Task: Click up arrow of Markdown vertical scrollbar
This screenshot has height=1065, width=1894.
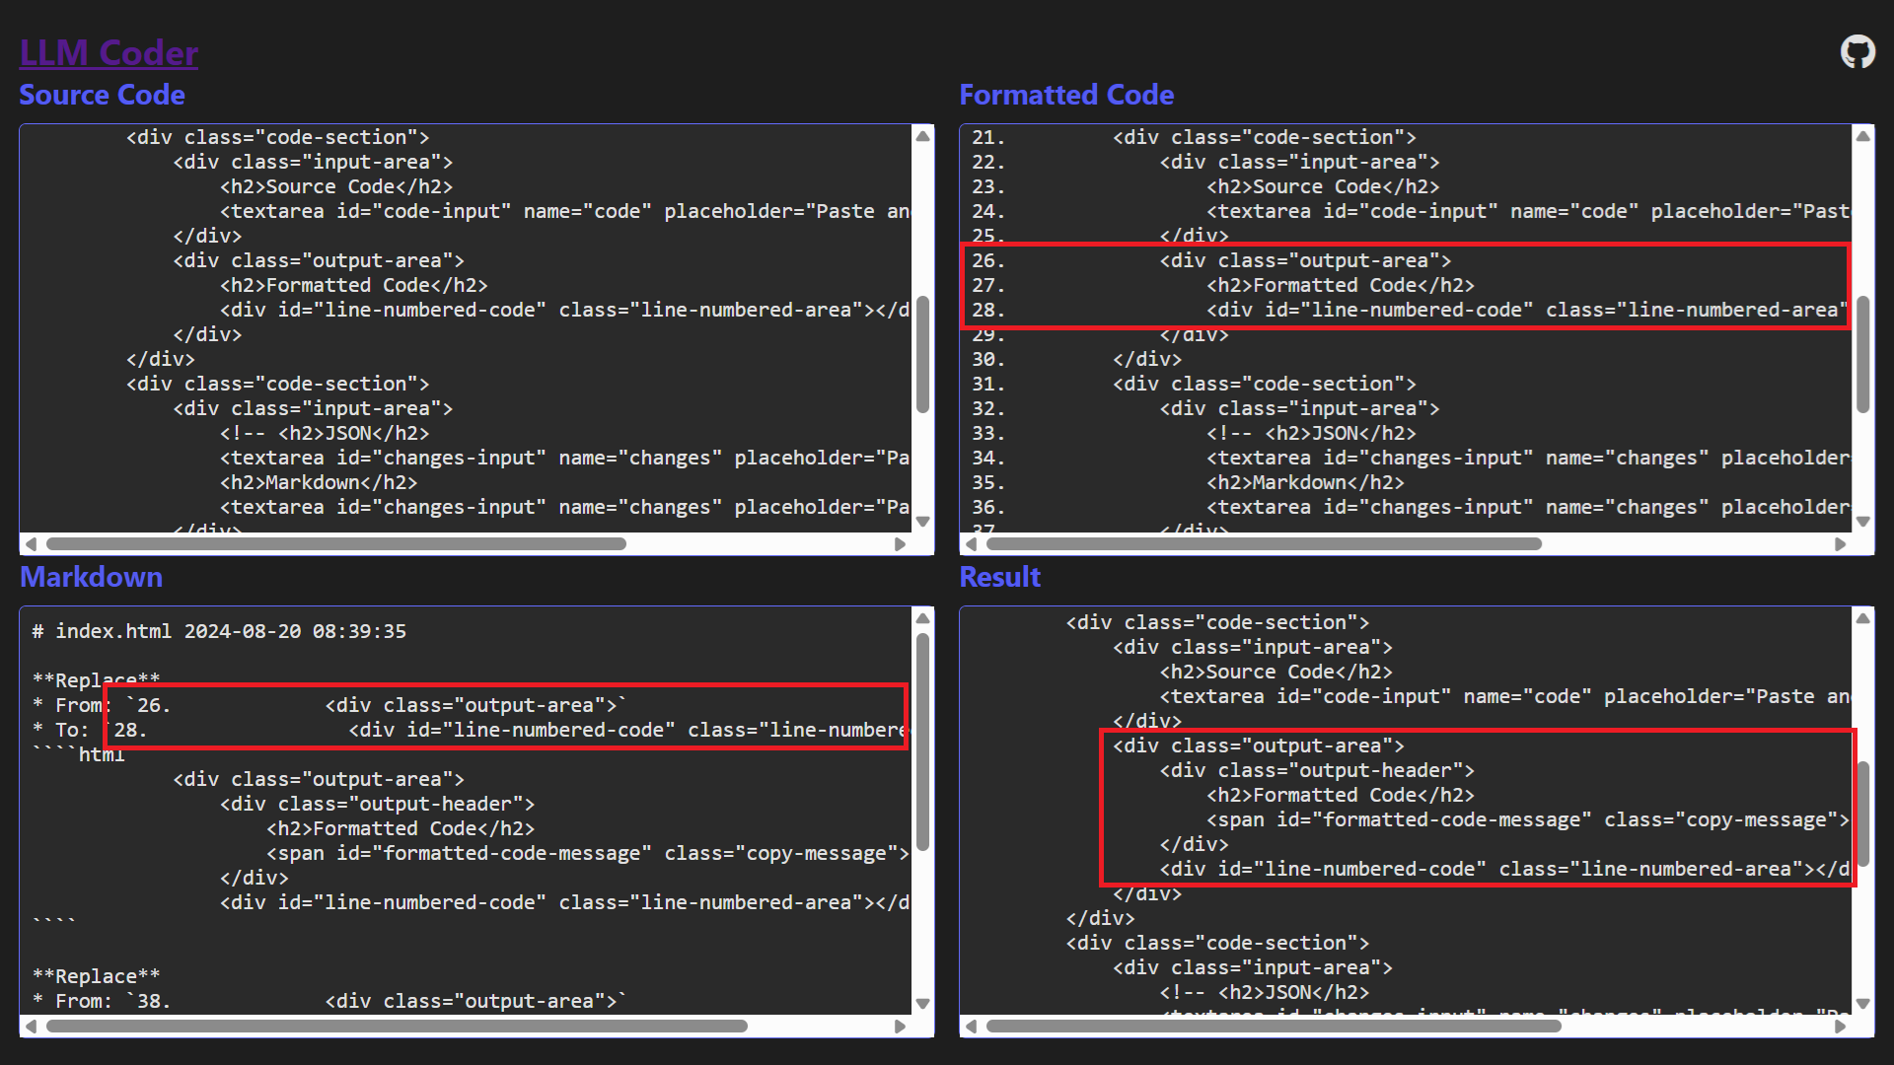Action: click(x=922, y=618)
